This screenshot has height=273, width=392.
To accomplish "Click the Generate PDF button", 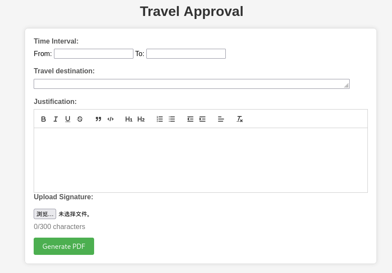I will point(64,246).
